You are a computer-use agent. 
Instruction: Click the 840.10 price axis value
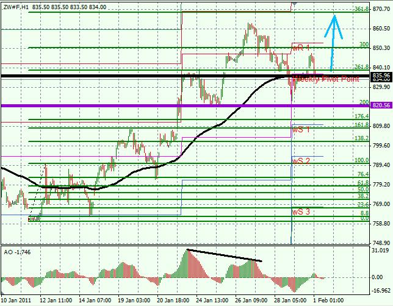point(381,68)
